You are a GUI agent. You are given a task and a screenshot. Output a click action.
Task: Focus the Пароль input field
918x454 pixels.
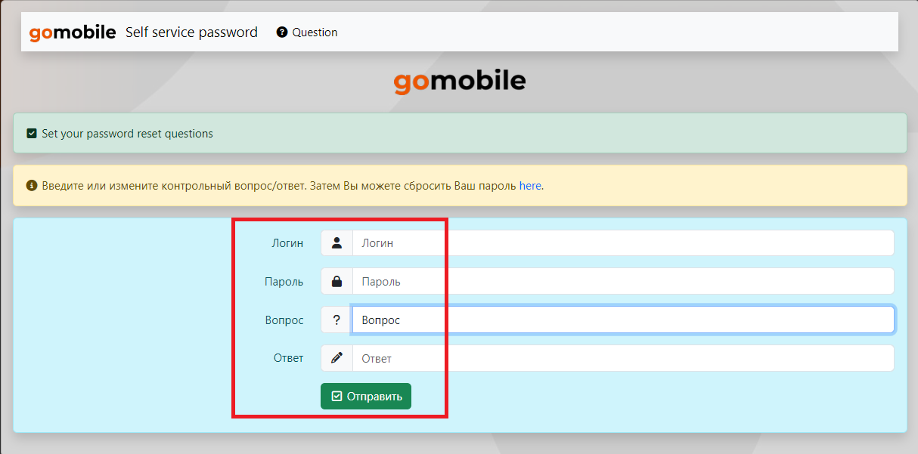coord(622,282)
